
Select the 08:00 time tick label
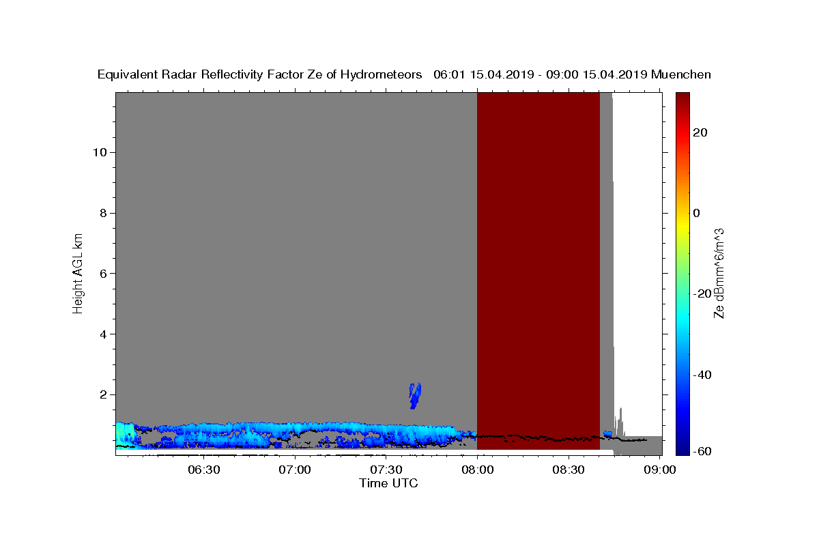476,470
